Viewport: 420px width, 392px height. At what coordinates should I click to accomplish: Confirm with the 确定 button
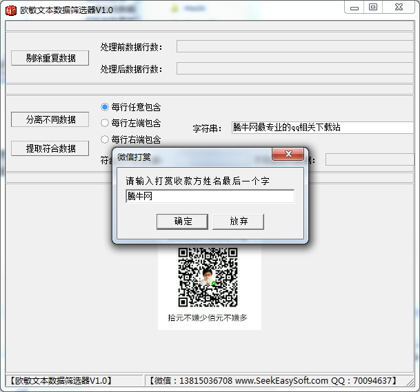coord(182,222)
